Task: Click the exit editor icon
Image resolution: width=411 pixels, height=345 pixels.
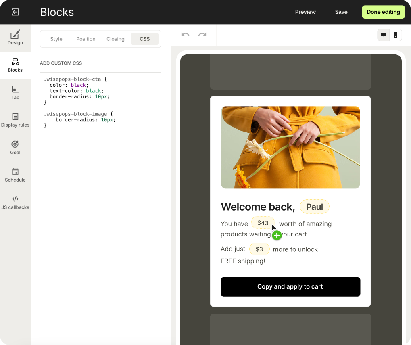Action: [15, 12]
